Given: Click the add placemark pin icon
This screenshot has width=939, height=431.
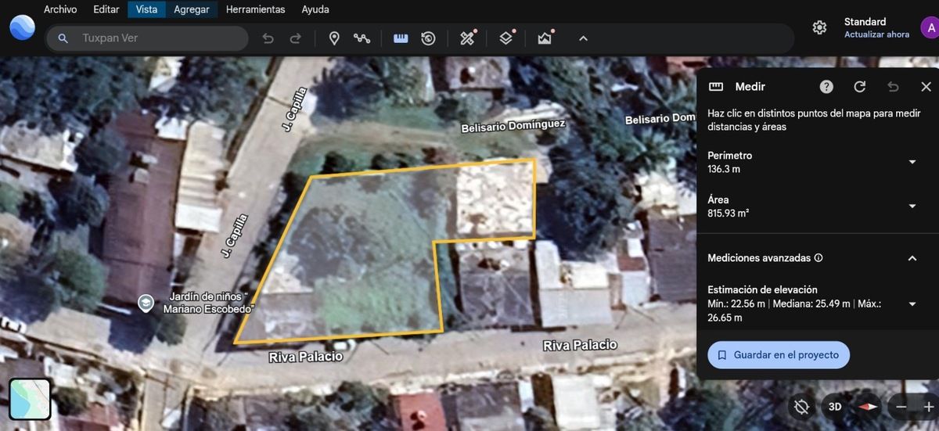Looking at the screenshot, I should pyautogui.click(x=334, y=38).
